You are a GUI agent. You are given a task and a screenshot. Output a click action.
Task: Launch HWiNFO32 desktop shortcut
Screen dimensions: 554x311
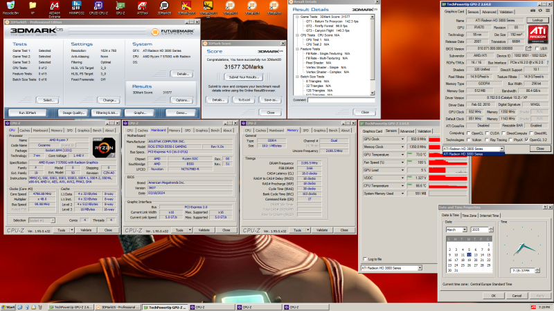(x=76, y=6)
